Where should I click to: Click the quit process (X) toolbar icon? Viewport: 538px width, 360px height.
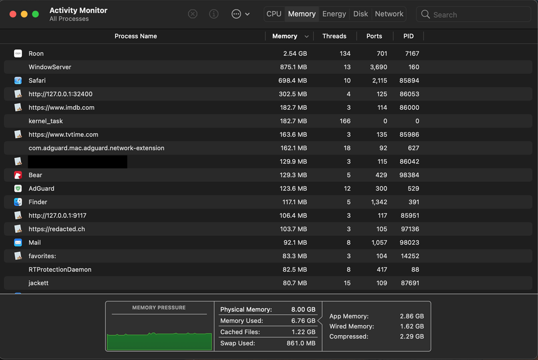point(192,14)
